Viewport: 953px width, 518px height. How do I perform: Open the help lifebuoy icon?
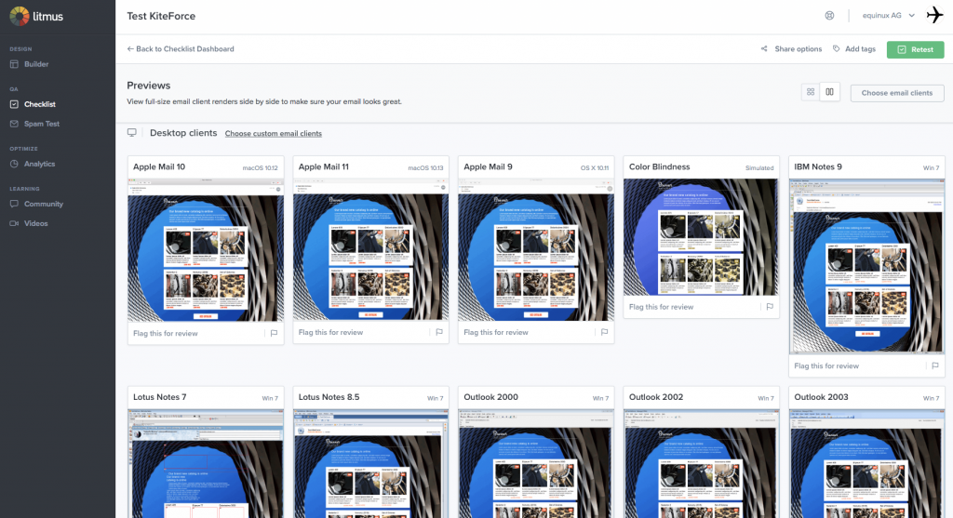(829, 16)
